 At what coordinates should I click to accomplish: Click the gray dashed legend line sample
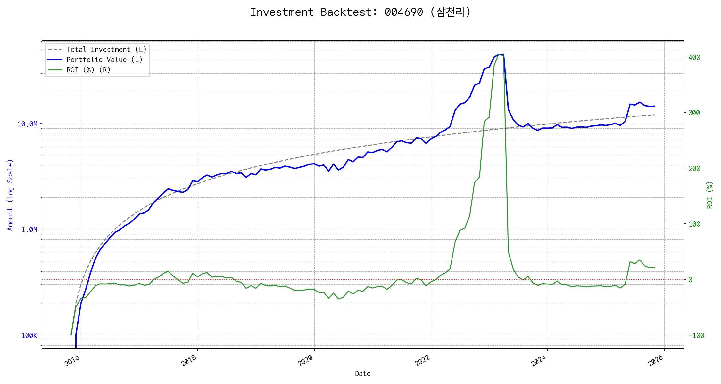55,50
